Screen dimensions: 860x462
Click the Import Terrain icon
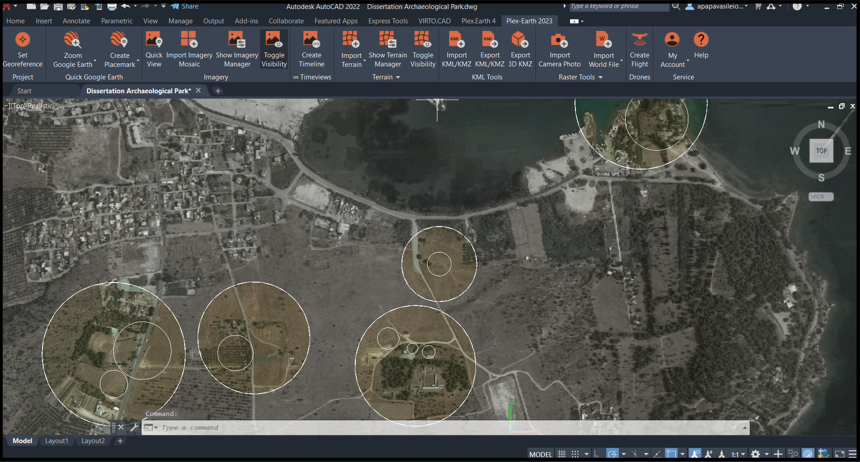click(351, 39)
